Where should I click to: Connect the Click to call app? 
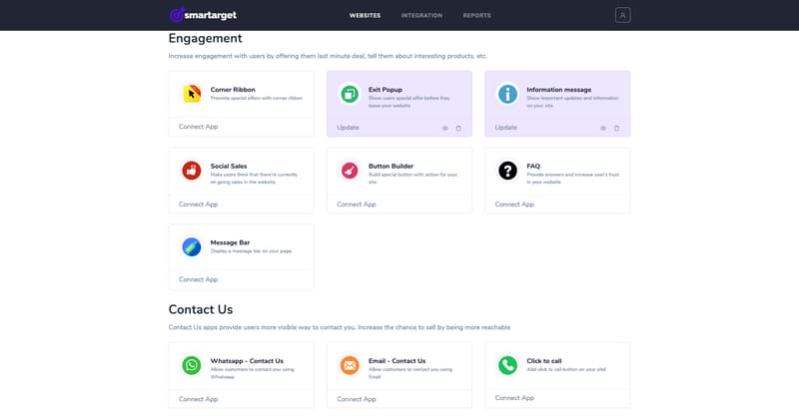[514, 398]
